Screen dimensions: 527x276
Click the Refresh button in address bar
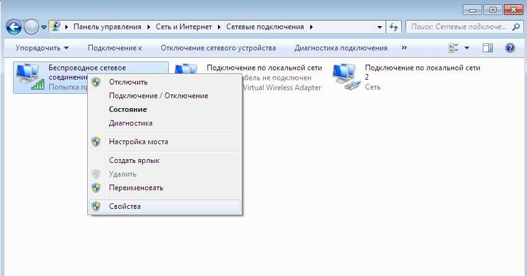pyautogui.click(x=394, y=27)
